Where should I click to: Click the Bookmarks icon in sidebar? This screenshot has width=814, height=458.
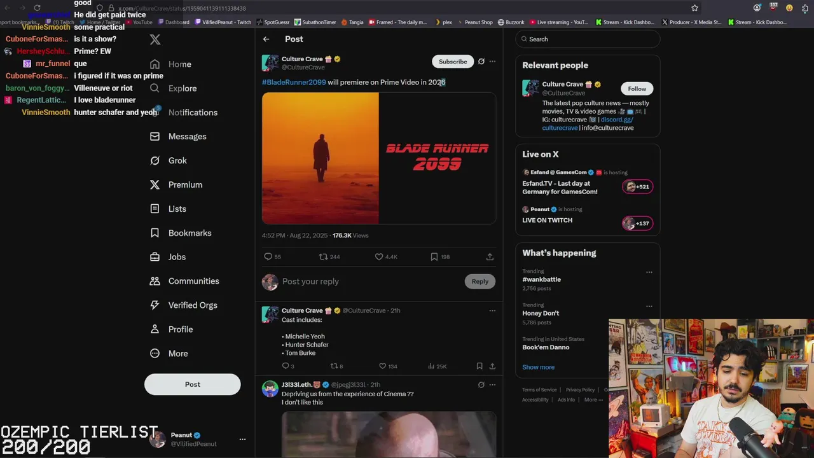click(155, 233)
